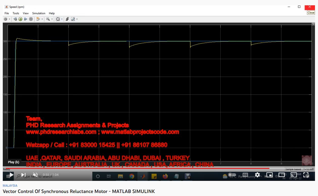Open the video settings gear
This screenshot has height=196, width=318.
coord(257,175)
